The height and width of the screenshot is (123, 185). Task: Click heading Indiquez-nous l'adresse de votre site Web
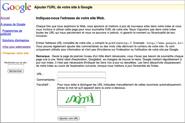70,18
